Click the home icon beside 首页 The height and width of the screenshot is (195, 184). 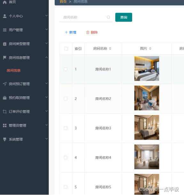tap(5, 2)
